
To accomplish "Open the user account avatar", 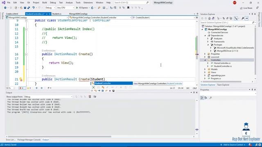I will click(x=235, y=3).
